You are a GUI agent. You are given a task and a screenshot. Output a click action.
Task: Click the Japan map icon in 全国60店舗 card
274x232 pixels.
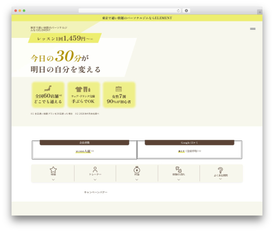tap(48, 88)
